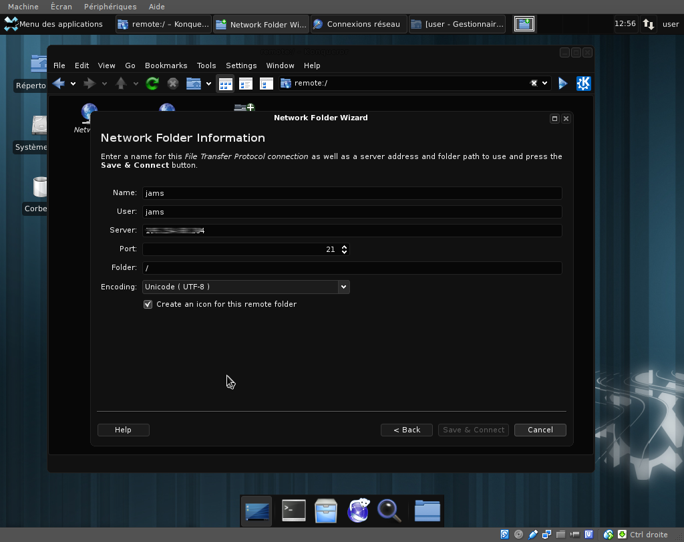684x542 pixels.
Task: Open the Encoding dropdown
Action: point(246,287)
